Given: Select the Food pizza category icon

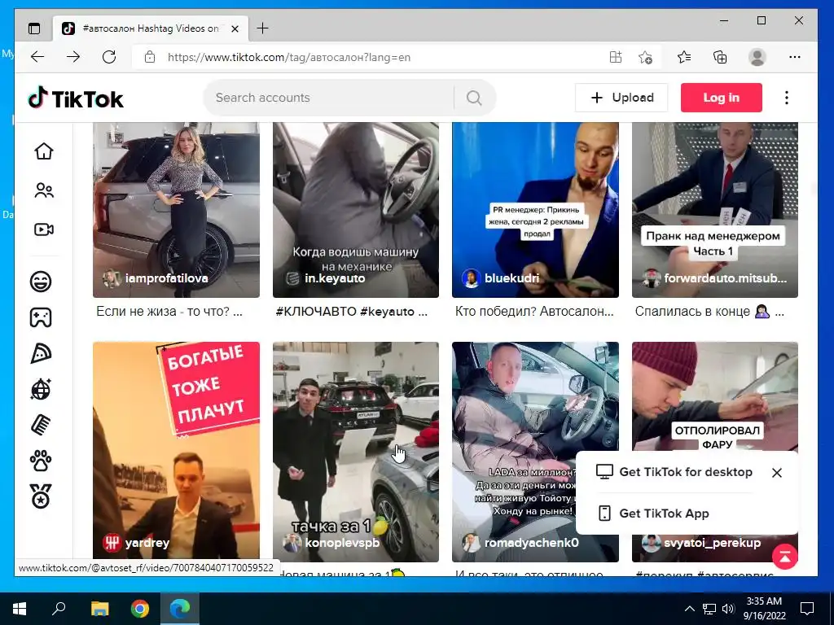Looking at the screenshot, I should coord(41,353).
